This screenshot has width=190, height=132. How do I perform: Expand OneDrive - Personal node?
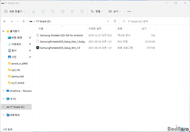(x=3, y=91)
